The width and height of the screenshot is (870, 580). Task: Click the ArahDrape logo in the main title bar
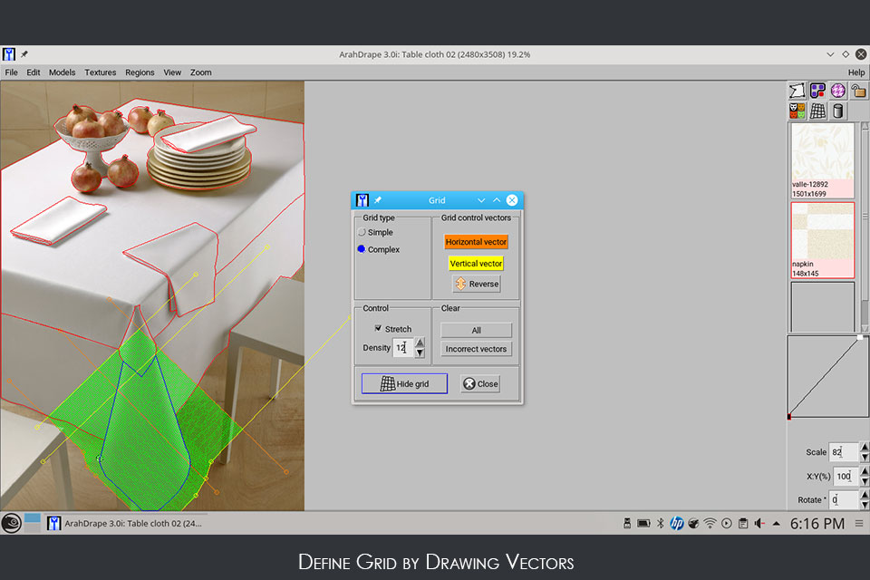click(x=9, y=54)
